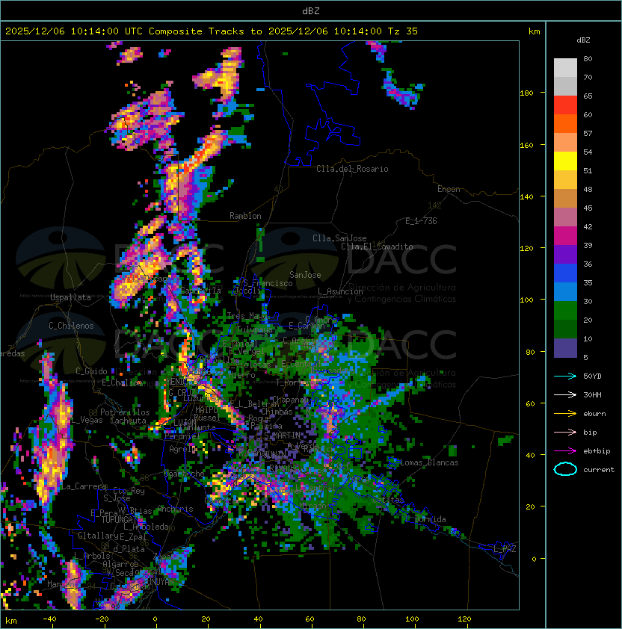Click the 'Encon' map label
The width and height of the screenshot is (622, 629).
tap(449, 189)
